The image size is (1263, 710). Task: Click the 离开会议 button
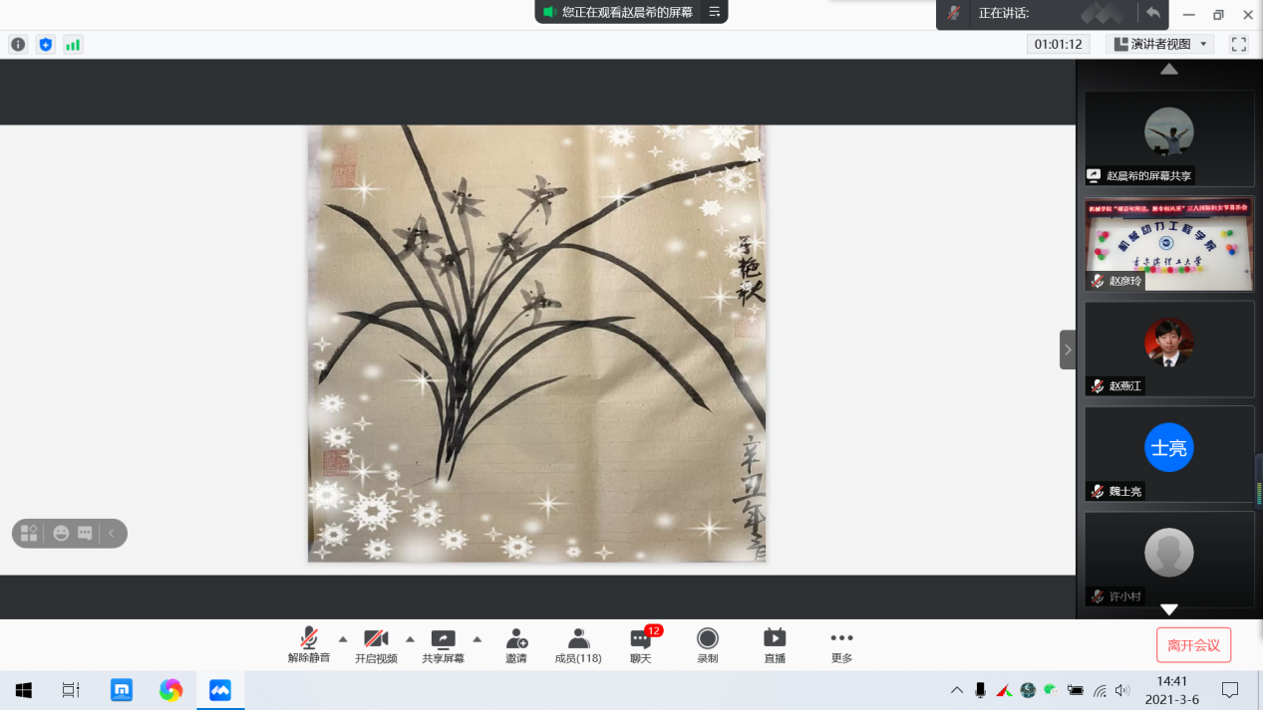point(1193,645)
